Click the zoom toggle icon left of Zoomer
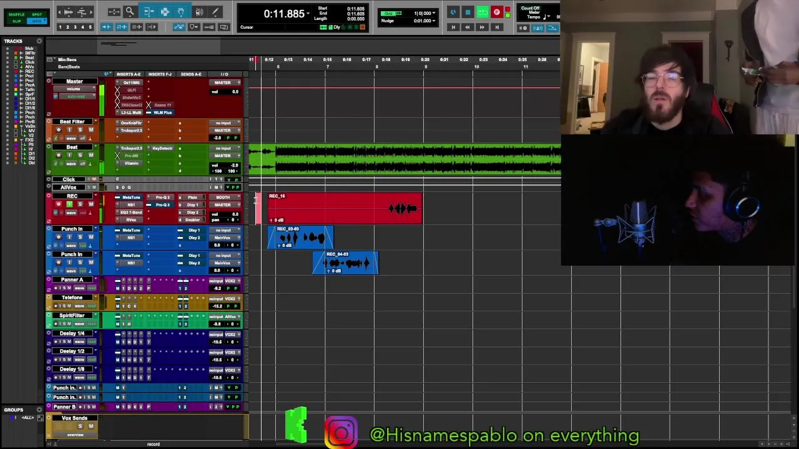Screen dimensions: 799x449 click(x=114, y=12)
